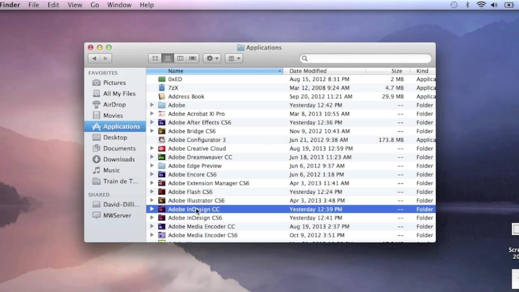This screenshot has height=292, width=519.
Task: Click the Time Machine menu bar icon
Action: click(x=454, y=5)
